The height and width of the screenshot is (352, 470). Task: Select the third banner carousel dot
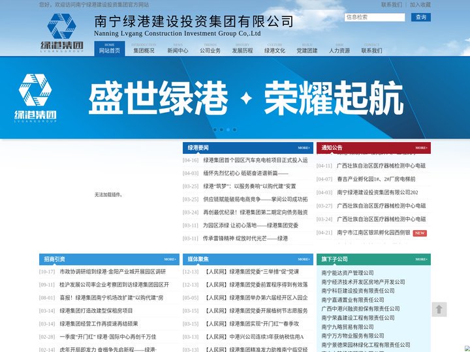coord(228,130)
